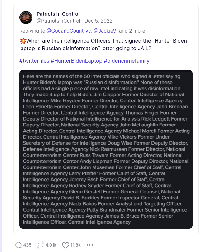206x252 pixels.
Task: Visit the @GodandCountryy mention
Action: point(69,31)
